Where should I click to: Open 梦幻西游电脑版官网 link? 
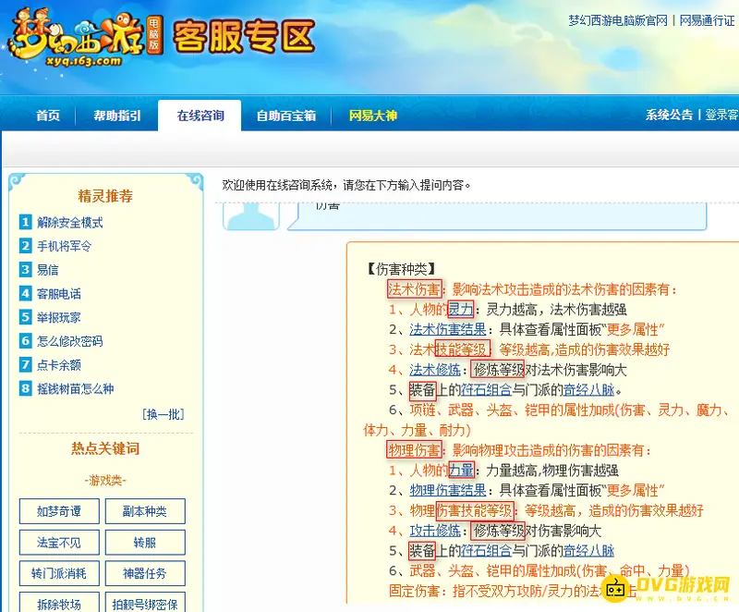tap(618, 20)
